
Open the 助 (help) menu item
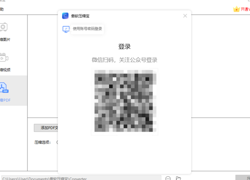pos(2,9)
